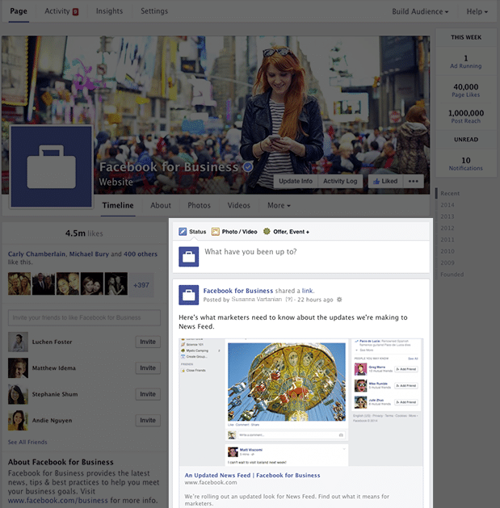Switch to the Insights tab
This screenshot has height=508, width=500.
tap(109, 11)
